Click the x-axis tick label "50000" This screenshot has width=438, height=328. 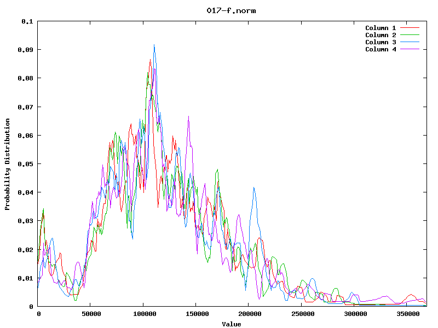(91, 314)
